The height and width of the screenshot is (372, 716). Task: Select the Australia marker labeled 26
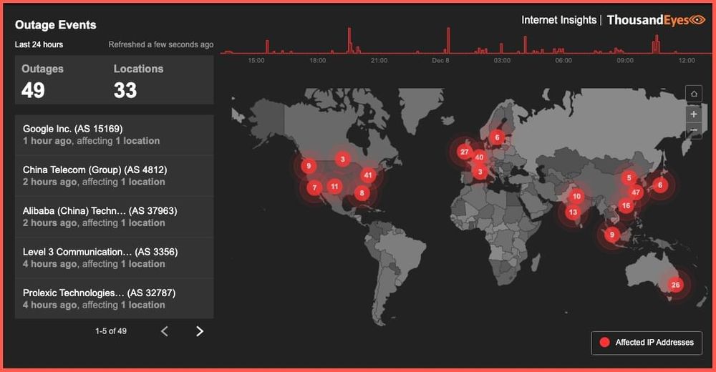(x=675, y=285)
